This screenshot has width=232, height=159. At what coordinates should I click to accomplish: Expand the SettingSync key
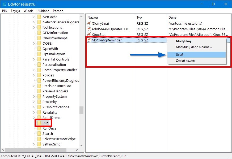pyautogui.click(x=34, y=144)
